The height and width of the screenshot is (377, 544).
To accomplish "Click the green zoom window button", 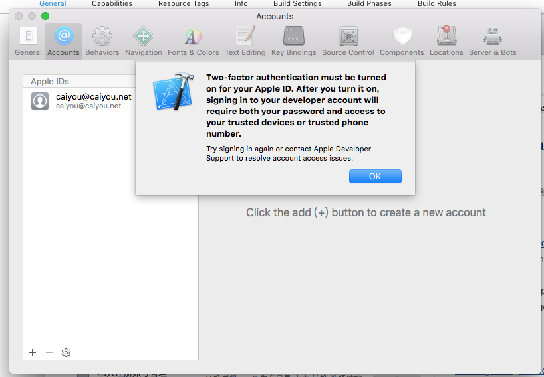I will point(45,16).
